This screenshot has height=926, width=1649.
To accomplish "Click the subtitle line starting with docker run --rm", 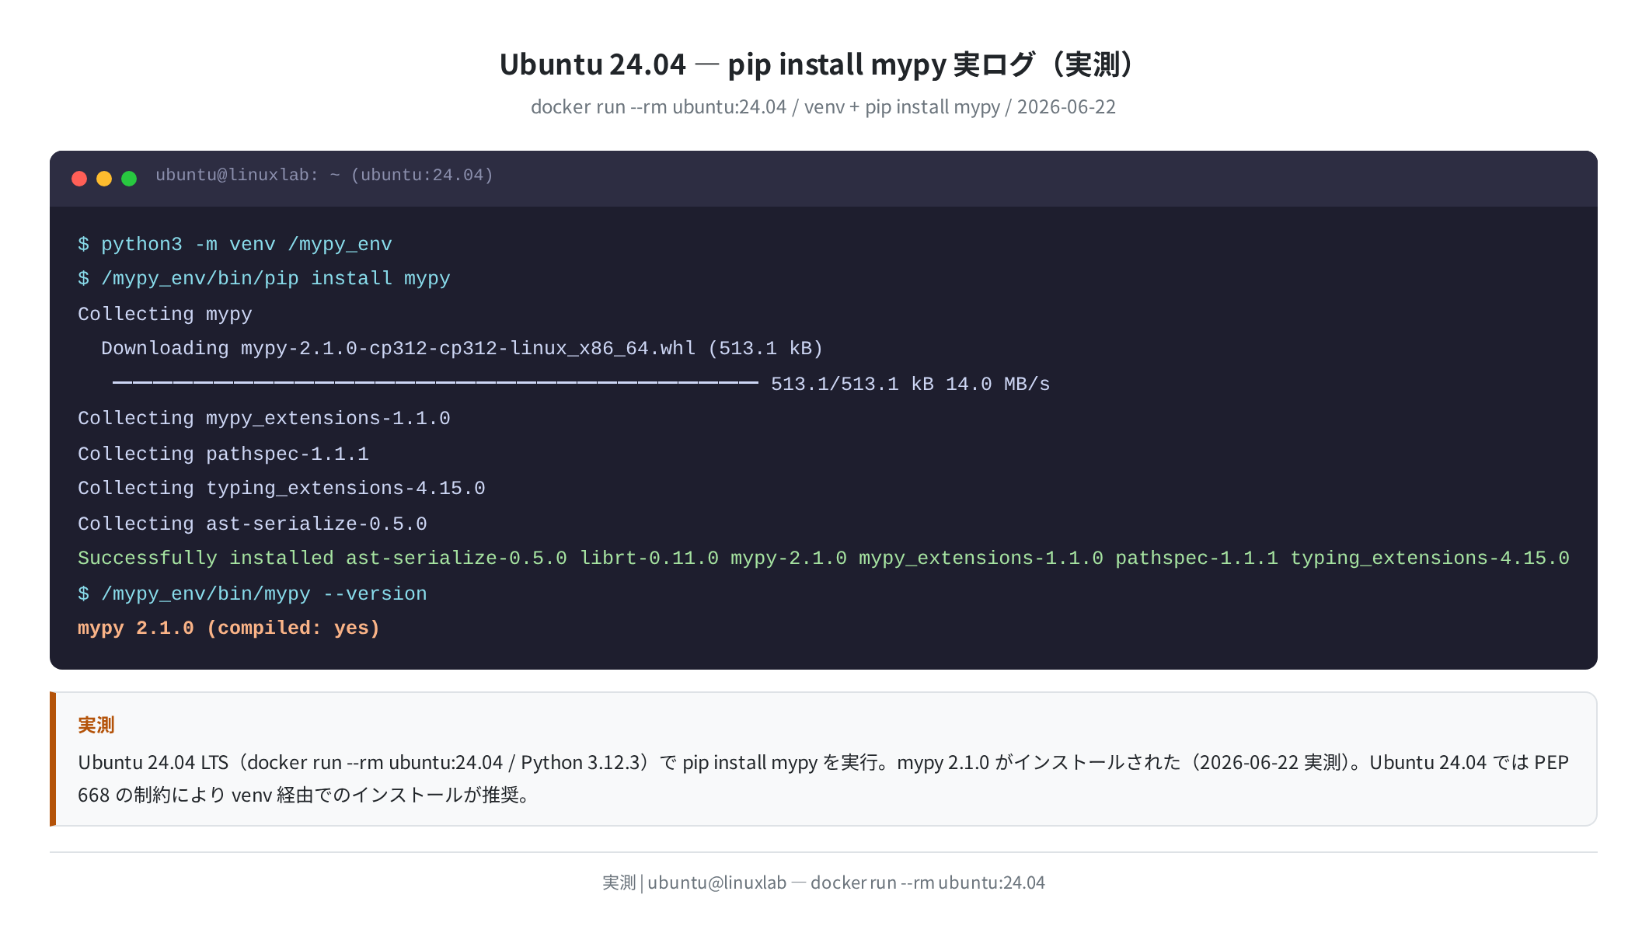I will click(824, 106).
